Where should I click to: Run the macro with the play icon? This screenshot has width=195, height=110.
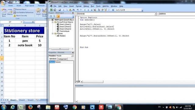click(85, 10)
